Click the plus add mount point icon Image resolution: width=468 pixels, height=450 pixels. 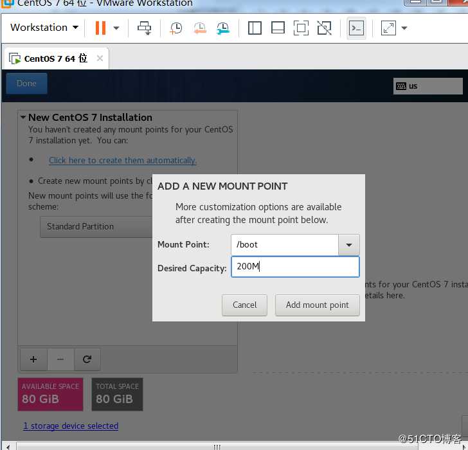[33, 359]
